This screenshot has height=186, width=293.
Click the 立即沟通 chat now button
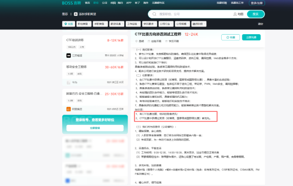point(251,38)
